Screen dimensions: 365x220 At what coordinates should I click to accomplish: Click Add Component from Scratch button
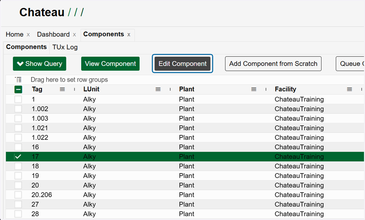[273, 64]
